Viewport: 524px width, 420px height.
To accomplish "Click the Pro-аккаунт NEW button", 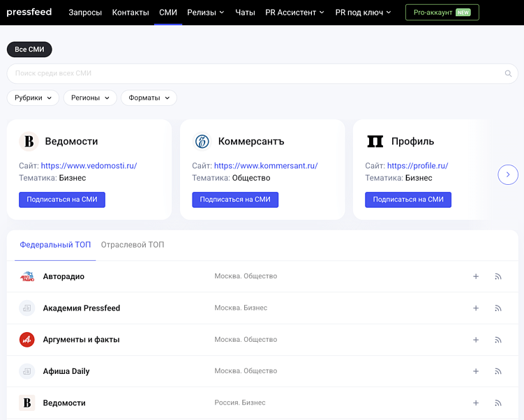I will tap(442, 13).
